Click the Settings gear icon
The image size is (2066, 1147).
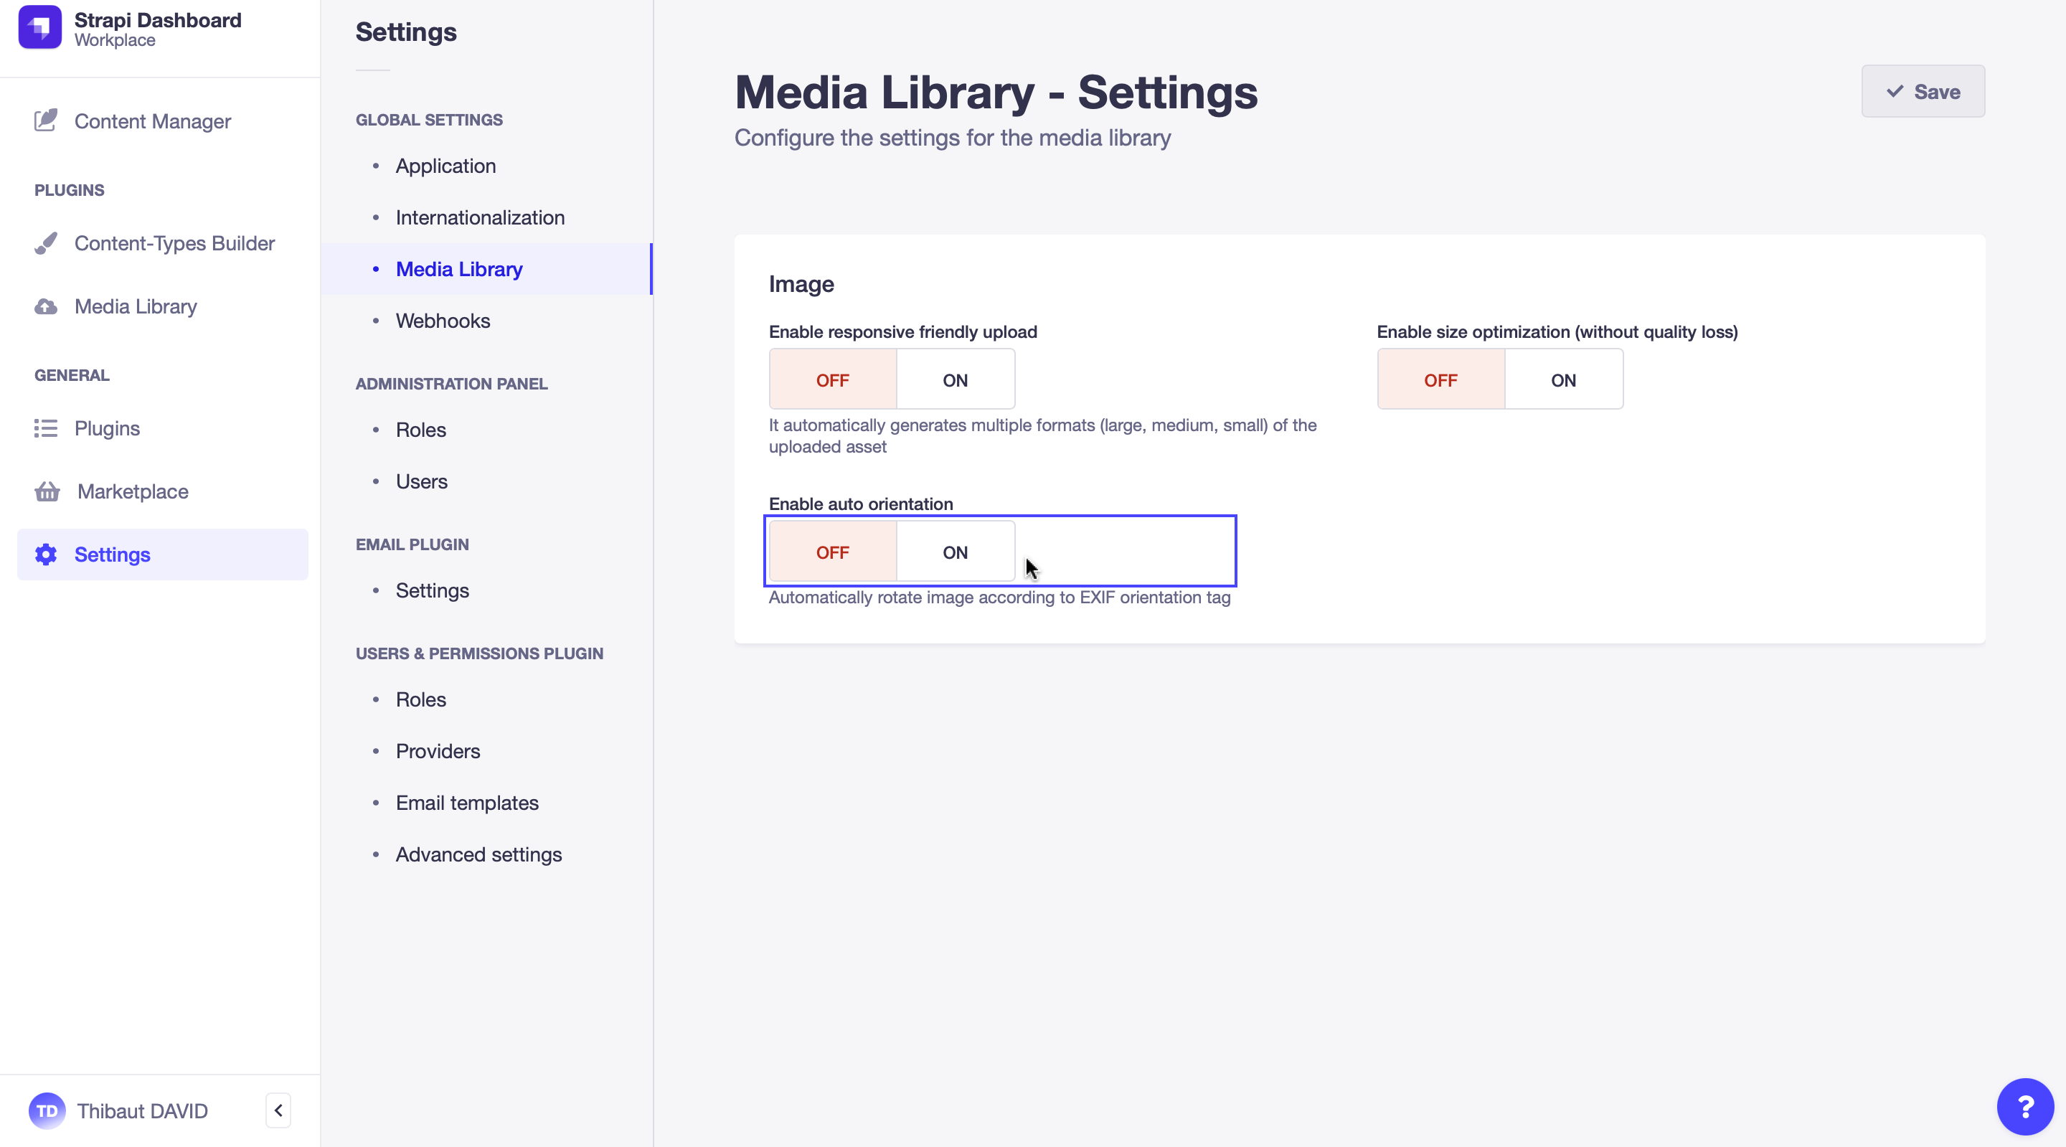pyautogui.click(x=46, y=554)
